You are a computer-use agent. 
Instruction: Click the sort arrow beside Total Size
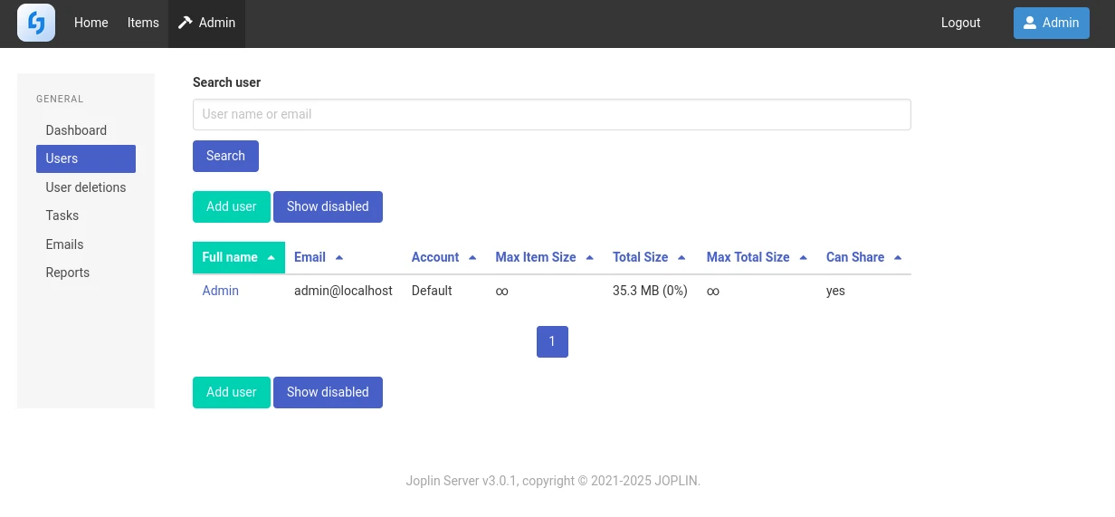[681, 258]
